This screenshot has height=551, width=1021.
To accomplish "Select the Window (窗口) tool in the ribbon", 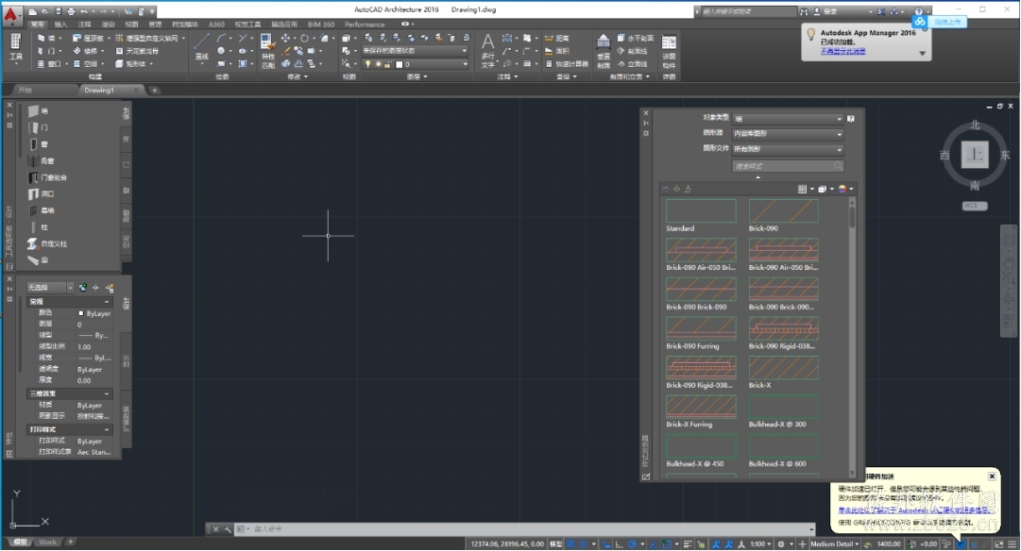I will click(49, 64).
